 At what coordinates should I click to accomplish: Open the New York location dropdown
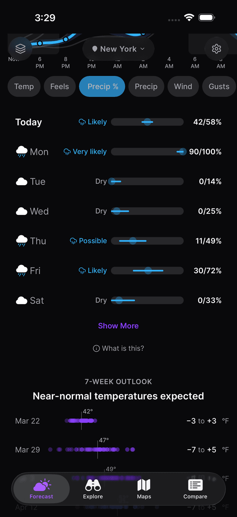coord(118,49)
